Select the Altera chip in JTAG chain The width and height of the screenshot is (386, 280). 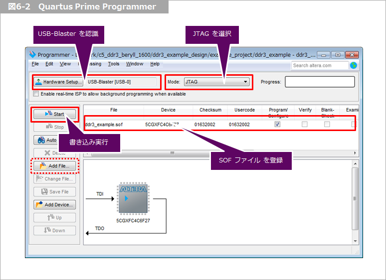pos(132,201)
